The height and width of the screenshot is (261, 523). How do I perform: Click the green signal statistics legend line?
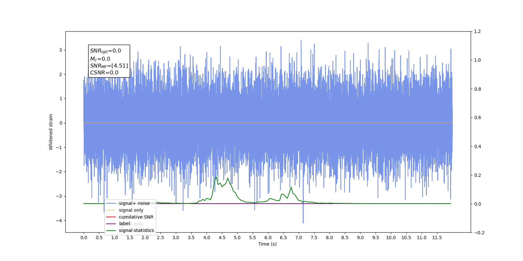click(111, 231)
